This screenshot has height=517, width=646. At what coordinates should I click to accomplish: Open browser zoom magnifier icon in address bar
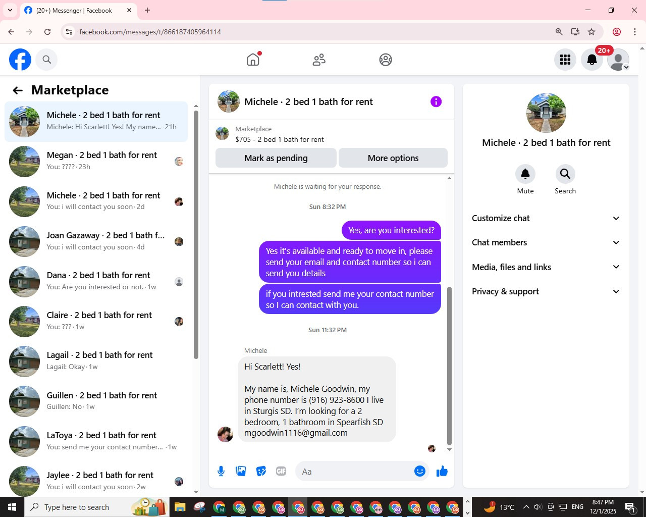pyautogui.click(x=559, y=32)
